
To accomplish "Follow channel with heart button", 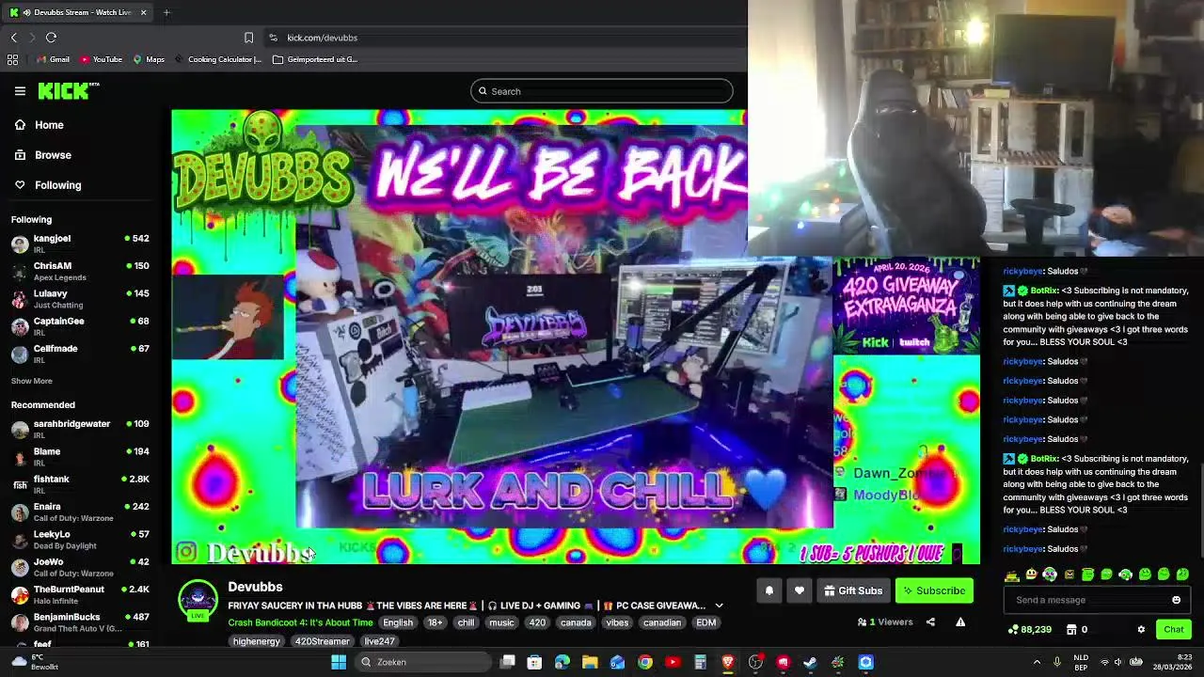I will click(x=800, y=590).
